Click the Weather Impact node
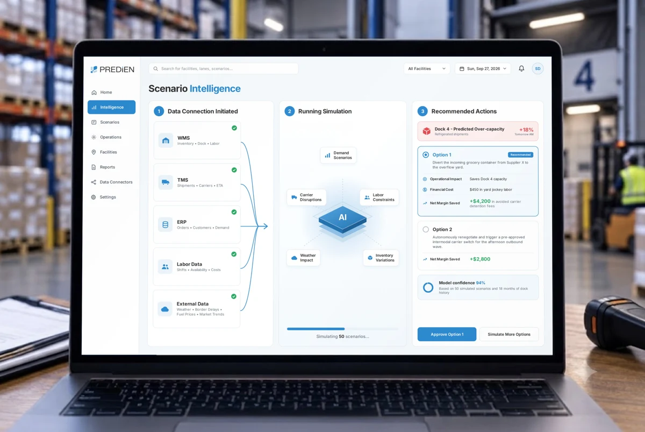This screenshot has width=645, height=432. (304, 258)
